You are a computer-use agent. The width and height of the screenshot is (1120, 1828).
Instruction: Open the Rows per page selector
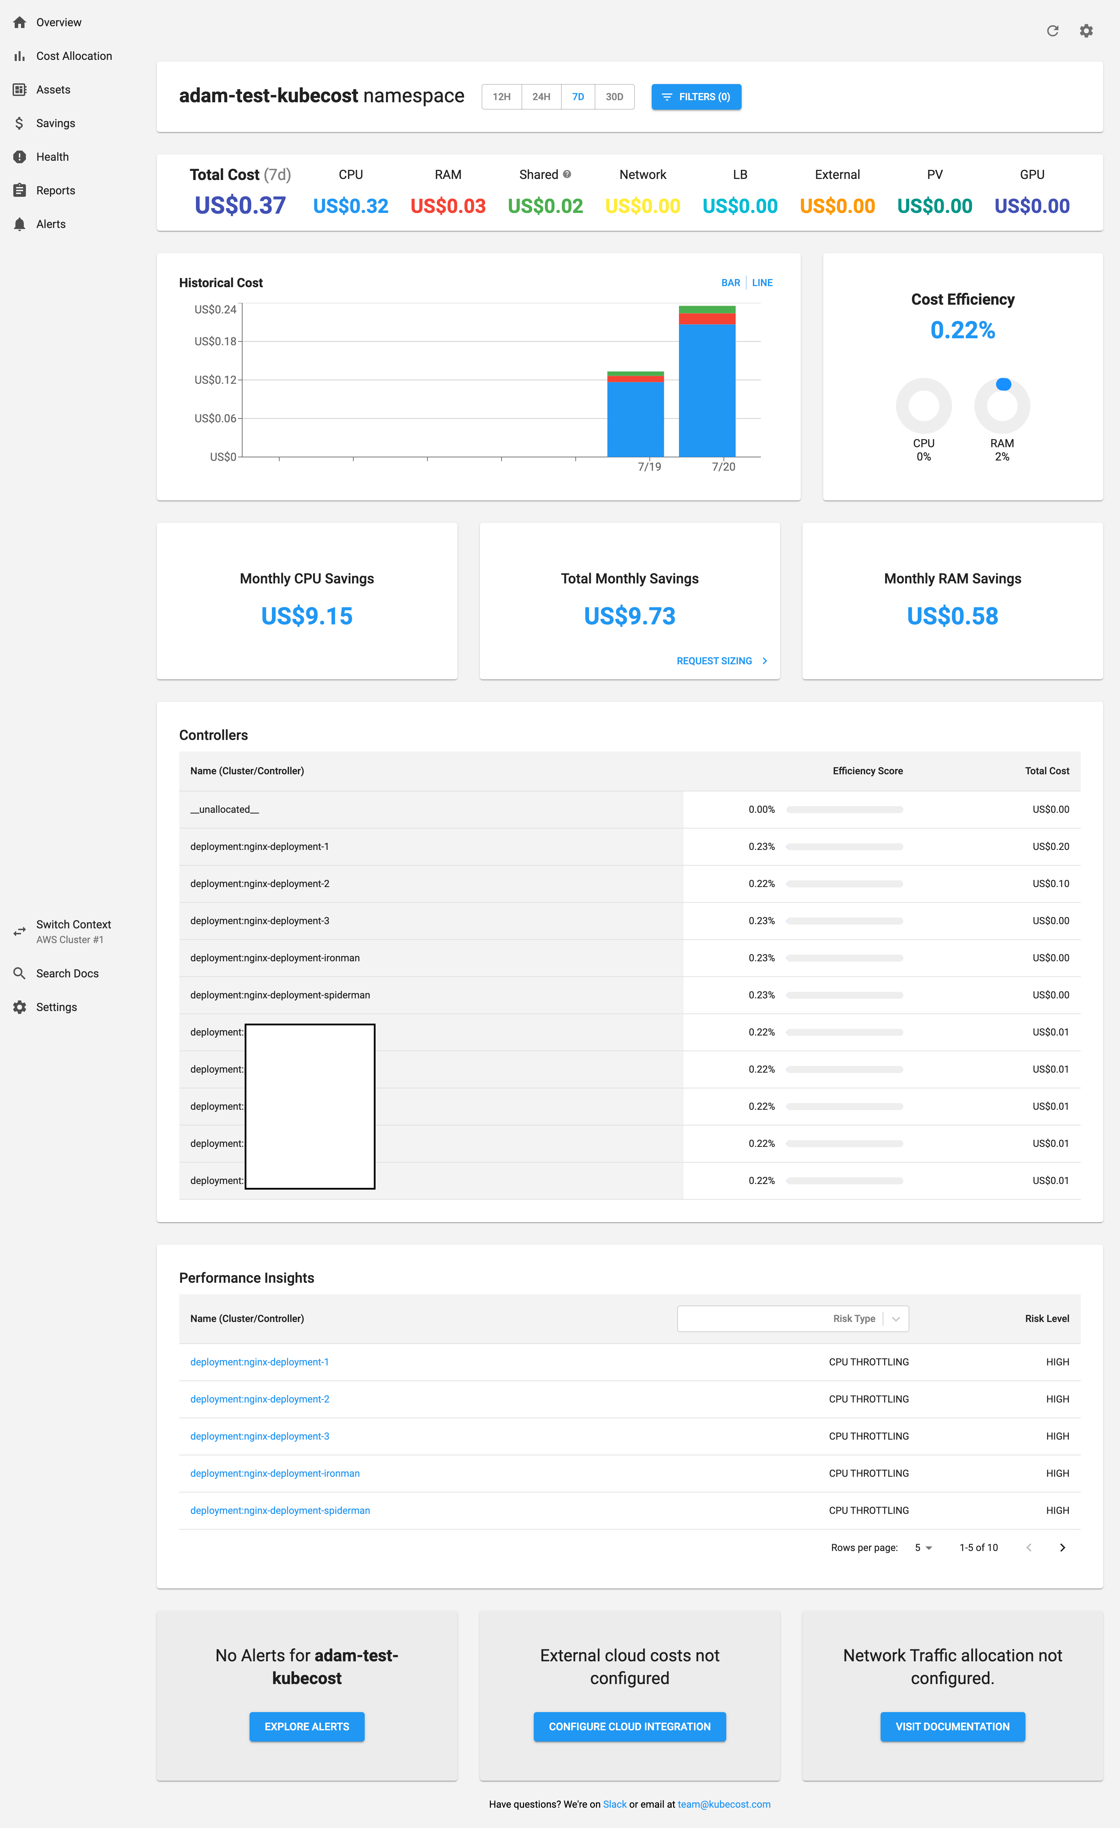923,1547
